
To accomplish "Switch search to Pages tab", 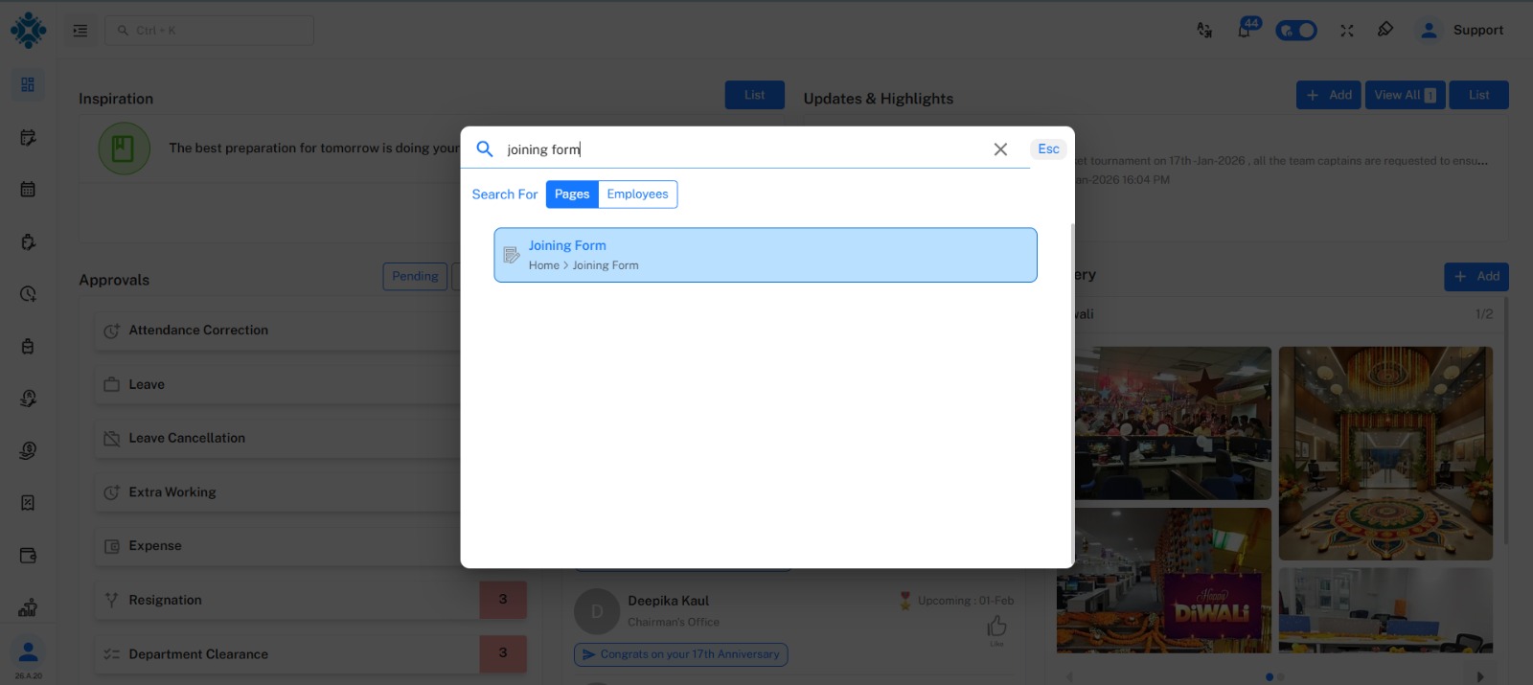I will point(572,194).
